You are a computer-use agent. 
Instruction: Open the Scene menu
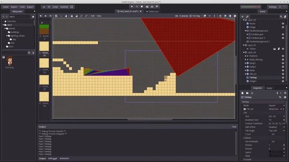(5, 7)
